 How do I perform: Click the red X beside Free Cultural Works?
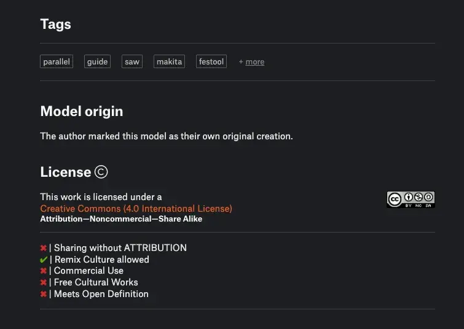click(44, 282)
